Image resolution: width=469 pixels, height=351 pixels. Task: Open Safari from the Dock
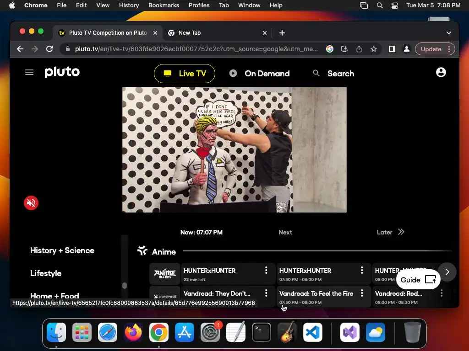pyautogui.click(x=108, y=332)
